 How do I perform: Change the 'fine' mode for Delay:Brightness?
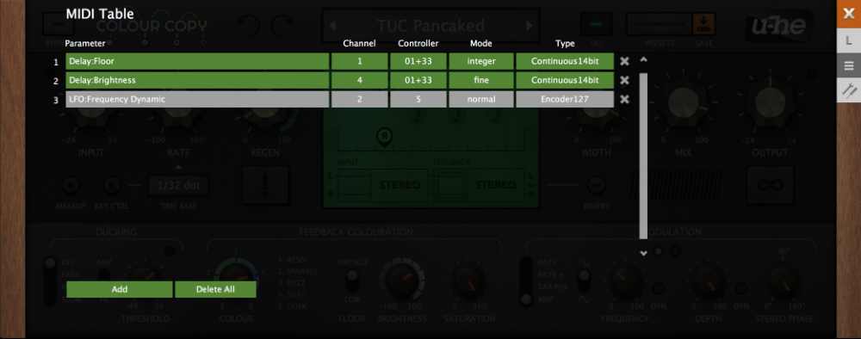click(x=481, y=80)
